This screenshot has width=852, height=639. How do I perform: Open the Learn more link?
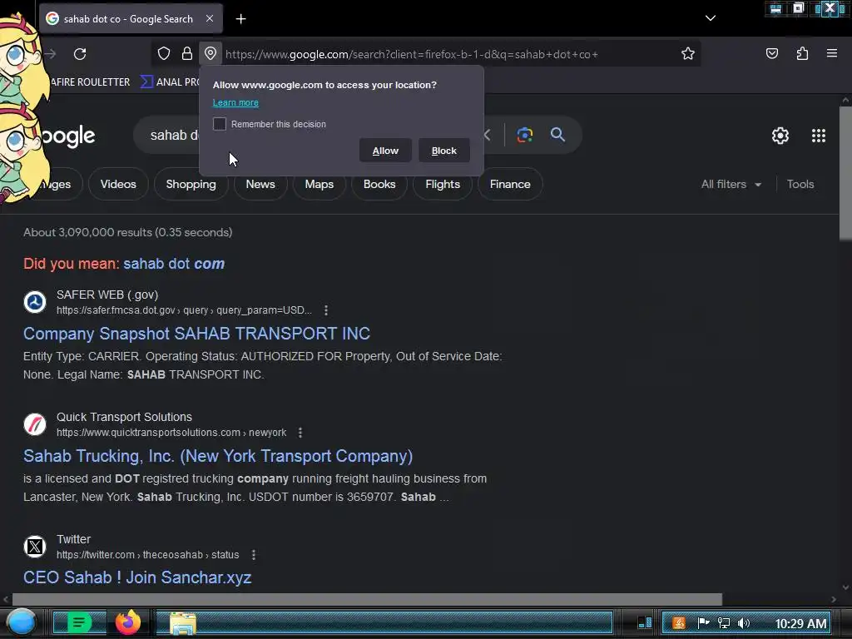click(235, 102)
